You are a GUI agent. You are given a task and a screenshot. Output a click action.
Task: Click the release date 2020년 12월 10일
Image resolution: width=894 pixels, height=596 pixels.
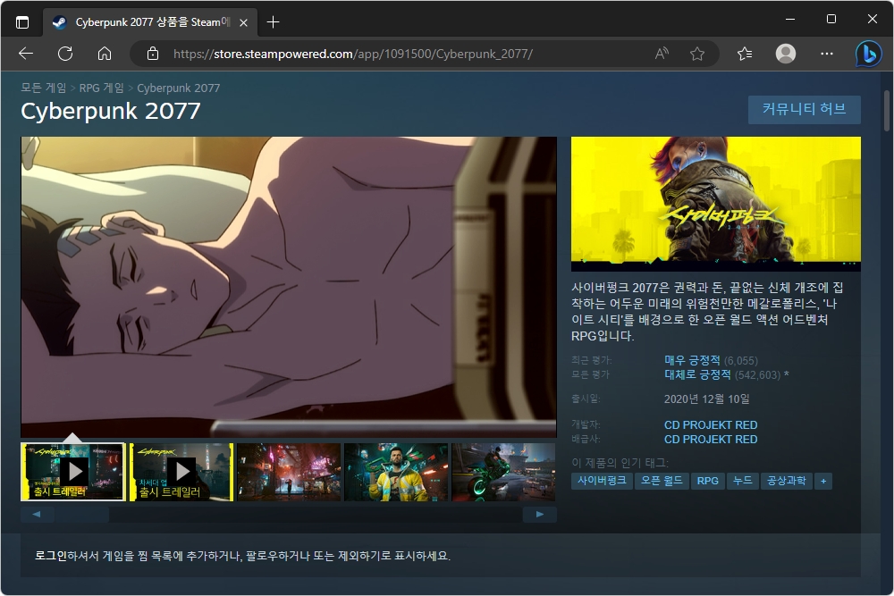[706, 399]
